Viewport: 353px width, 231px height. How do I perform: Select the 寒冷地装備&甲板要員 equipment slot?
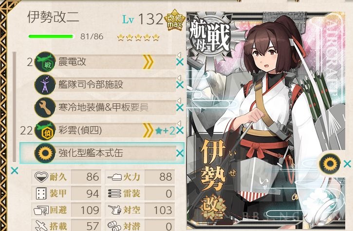tap(105, 108)
